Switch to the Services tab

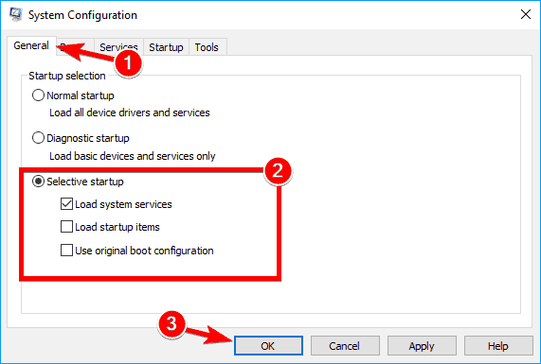118,47
